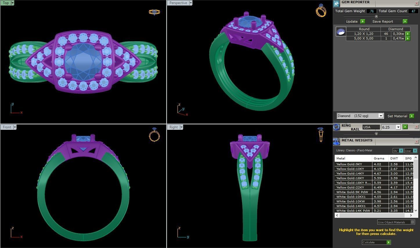Click metal list vertical scrollbar down arrow
The image size is (420, 248).
(416, 211)
